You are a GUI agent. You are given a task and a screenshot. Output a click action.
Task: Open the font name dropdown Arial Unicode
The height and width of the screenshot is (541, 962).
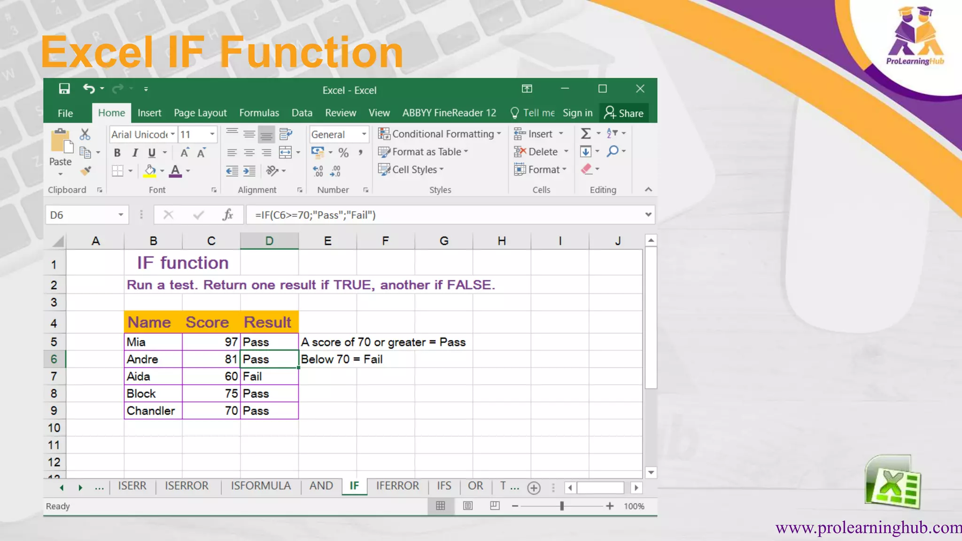(173, 134)
